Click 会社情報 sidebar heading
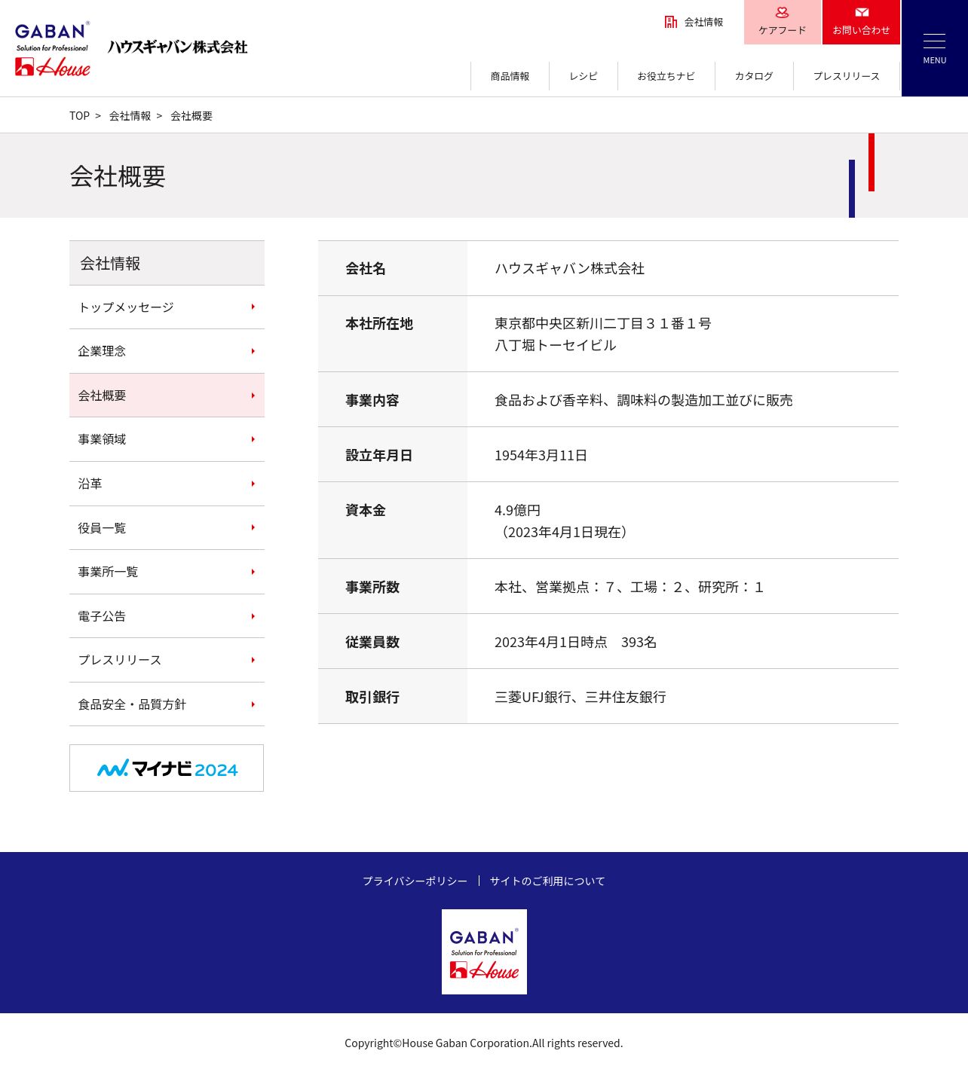 click(x=167, y=263)
